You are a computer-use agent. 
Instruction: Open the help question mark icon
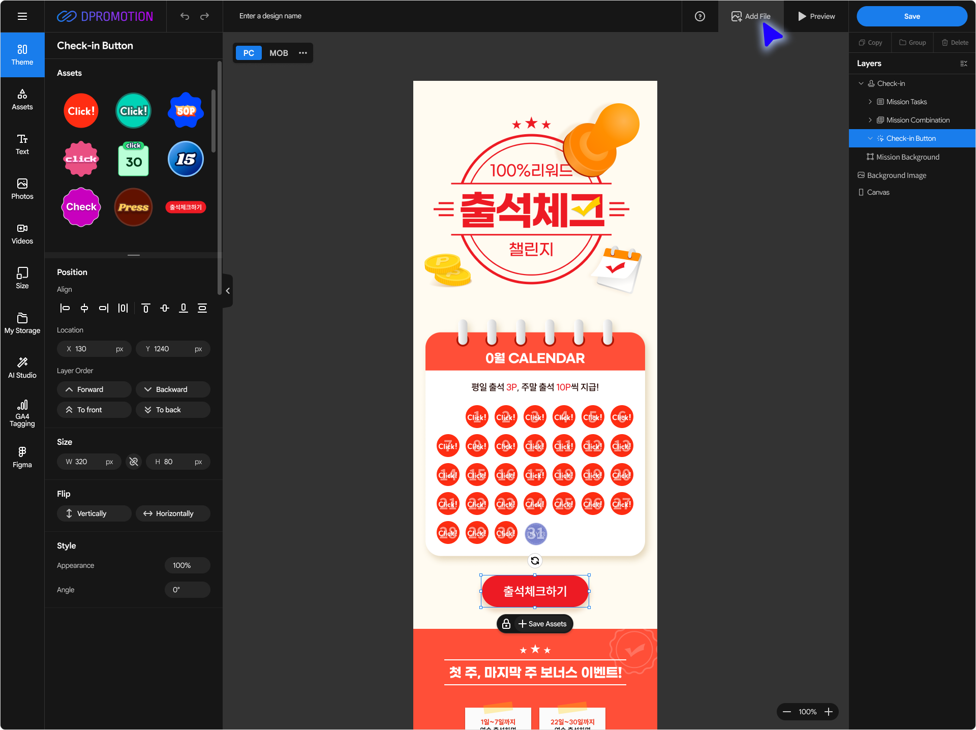700,16
